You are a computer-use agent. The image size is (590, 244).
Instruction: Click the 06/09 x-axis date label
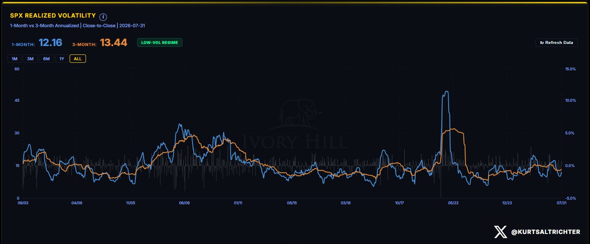click(184, 203)
